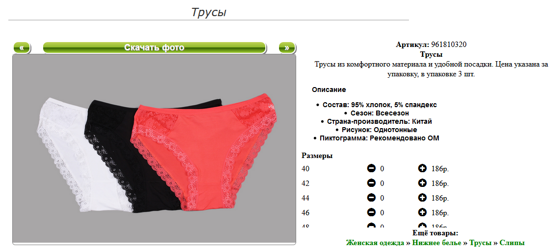Go to next photo with » button
The image size is (560, 250).
click(287, 48)
